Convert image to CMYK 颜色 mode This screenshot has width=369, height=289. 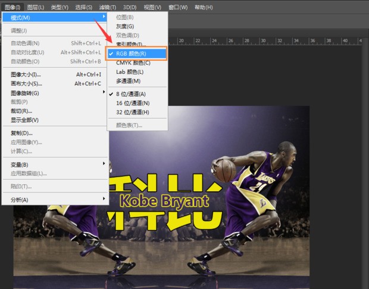tap(133, 63)
